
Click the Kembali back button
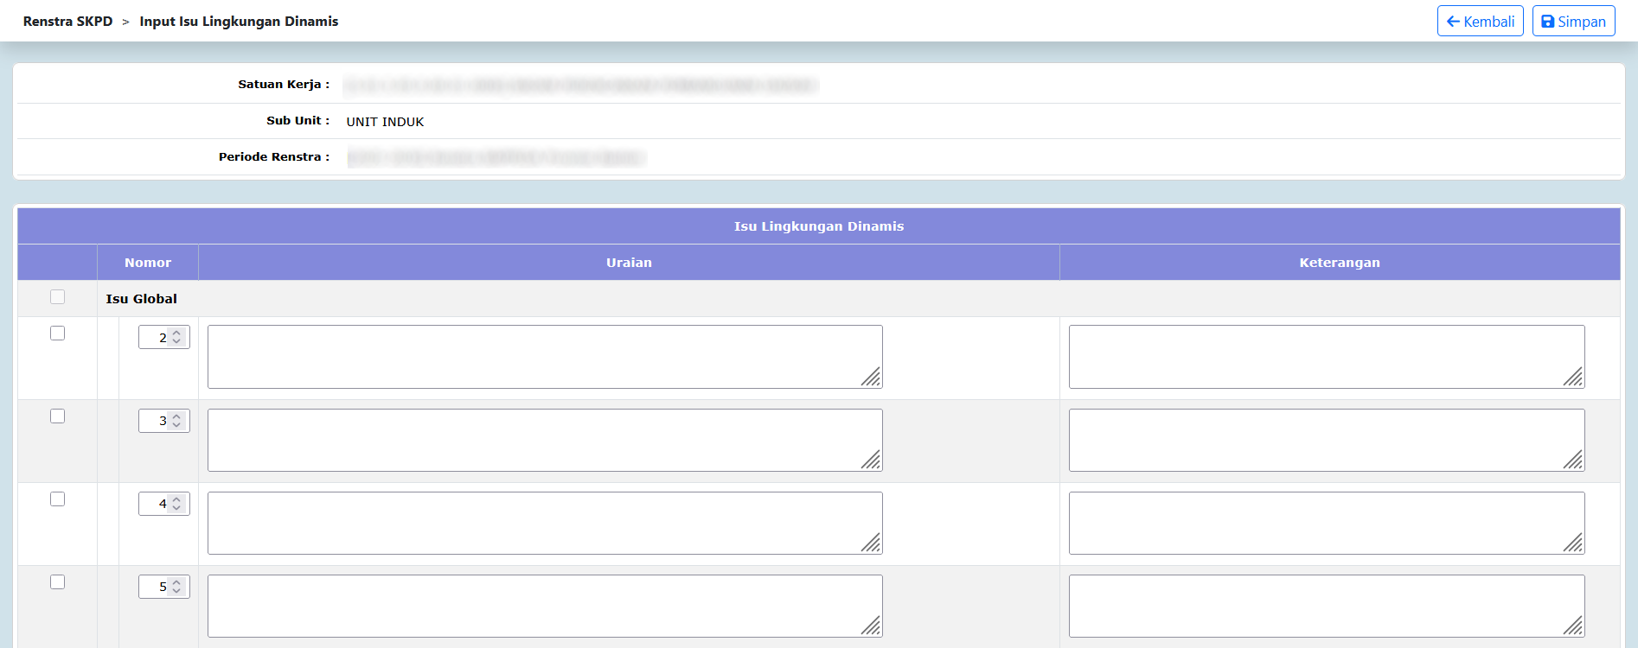[1480, 22]
